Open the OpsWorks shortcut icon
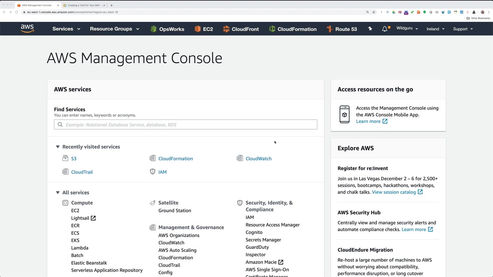The height and width of the screenshot is (277, 493). [x=154, y=29]
